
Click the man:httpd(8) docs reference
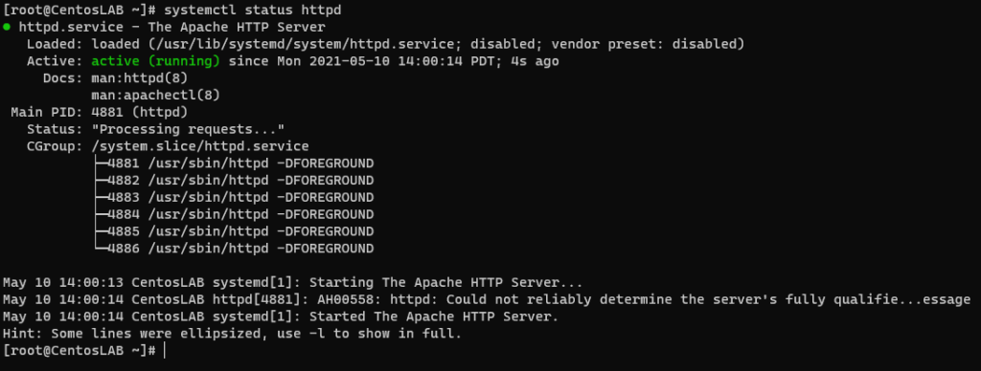point(140,78)
